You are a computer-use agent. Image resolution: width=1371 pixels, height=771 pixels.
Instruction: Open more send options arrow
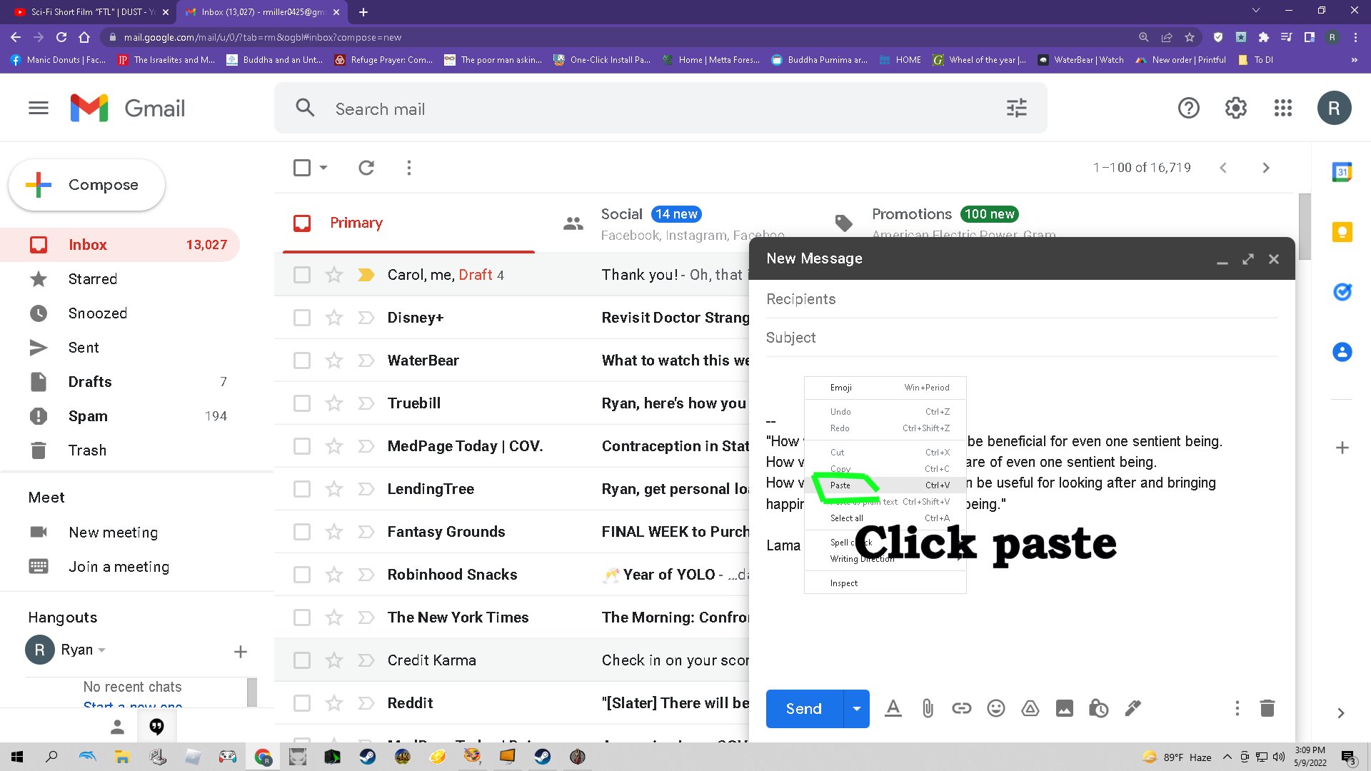(x=856, y=709)
